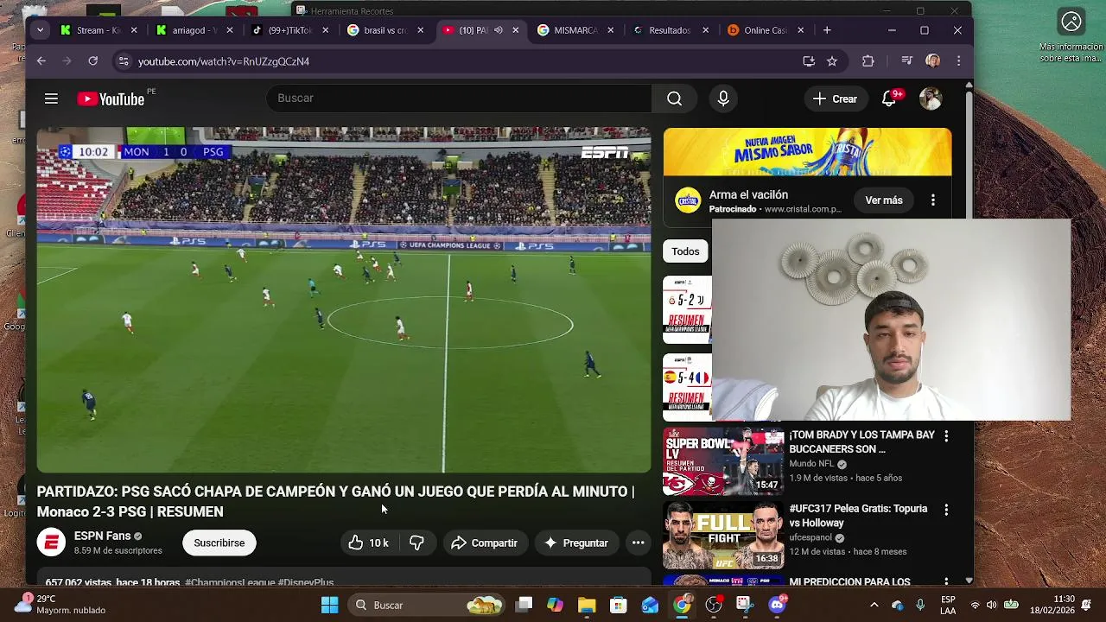Open Super Bowl LV Tom Brady thumbnail
This screenshot has width=1106, height=622.
pyautogui.click(x=723, y=461)
